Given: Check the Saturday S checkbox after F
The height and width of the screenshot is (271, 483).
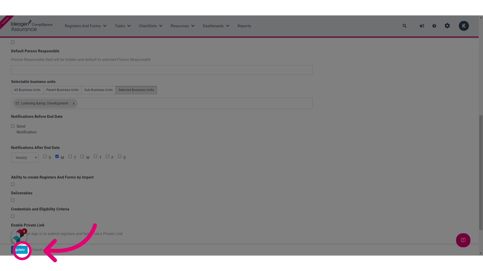Looking at the screenshot, I should pyautogui.click(x=119, y=156).
